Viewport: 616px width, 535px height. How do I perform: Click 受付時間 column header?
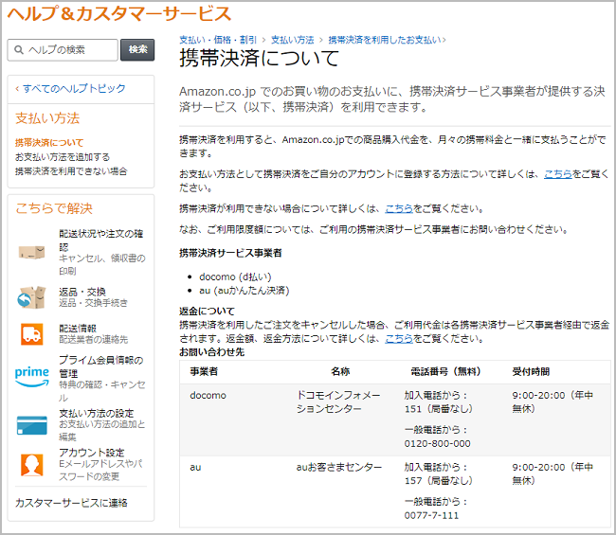[531, 371]
